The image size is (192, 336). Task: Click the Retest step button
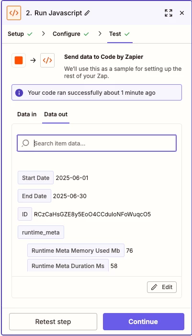point(53,322)
